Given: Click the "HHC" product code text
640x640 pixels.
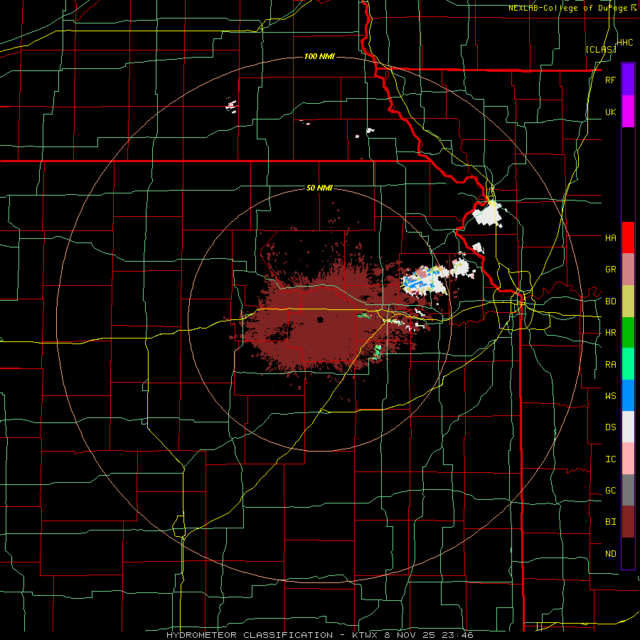Looking at the screenshot, I should pyautogui.click(x=625, y=43).
